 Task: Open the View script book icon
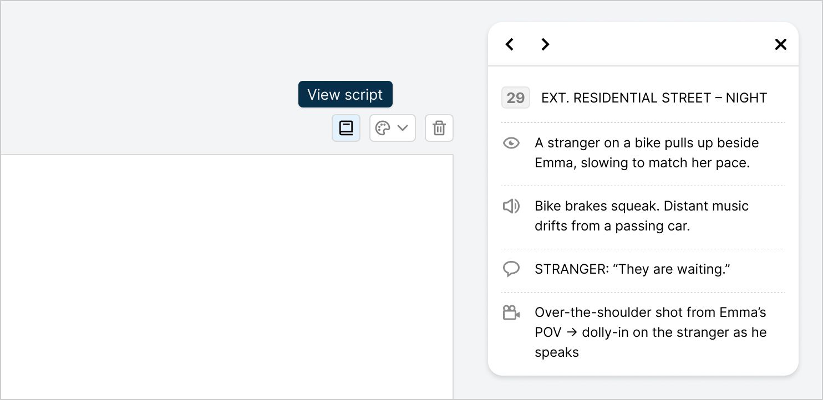coord(346,128)
